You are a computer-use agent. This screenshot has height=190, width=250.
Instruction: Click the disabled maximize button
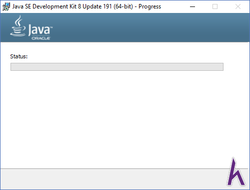click(215, 6)
